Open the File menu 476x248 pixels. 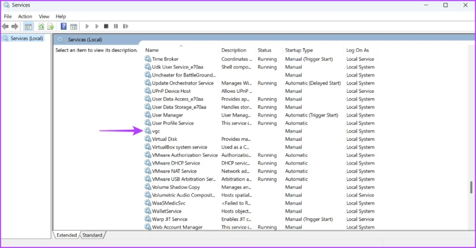tap(8, 17)
